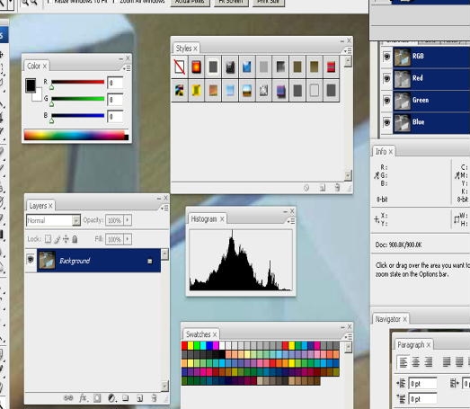470x409 pixels.
Task: Select the Red channel row
Action: point(431,78)
